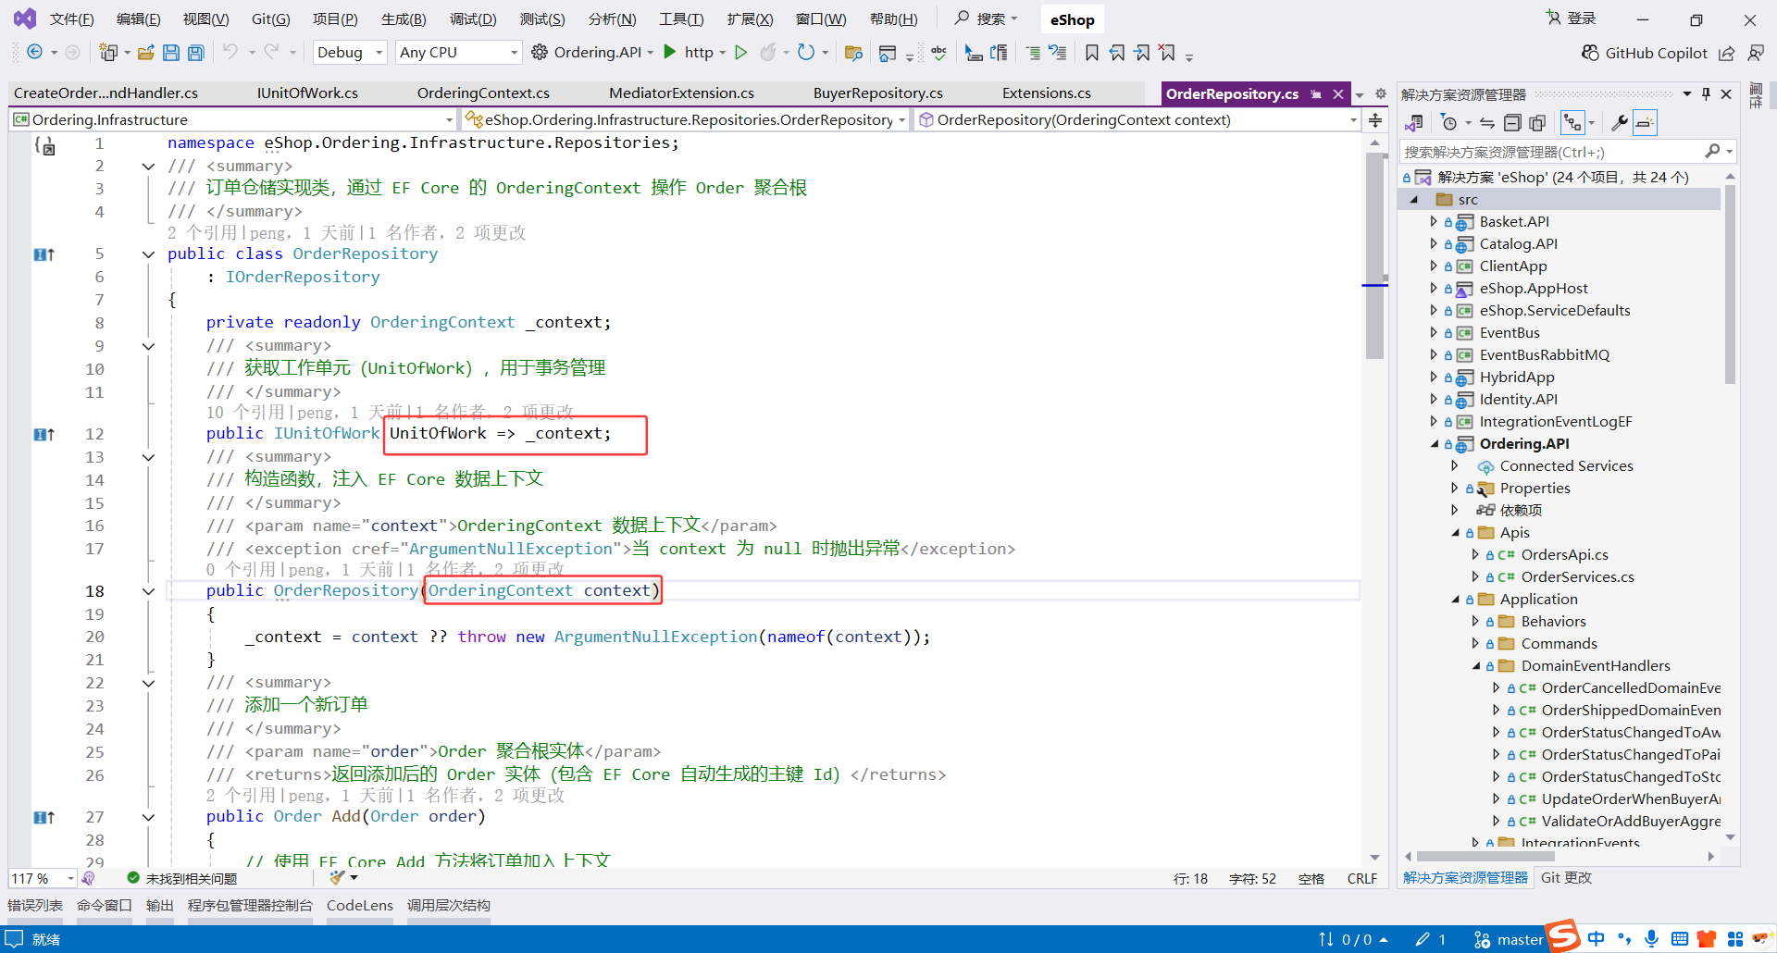Open Solution Explorer properties wrench icon

click(x=1621, y=121)
